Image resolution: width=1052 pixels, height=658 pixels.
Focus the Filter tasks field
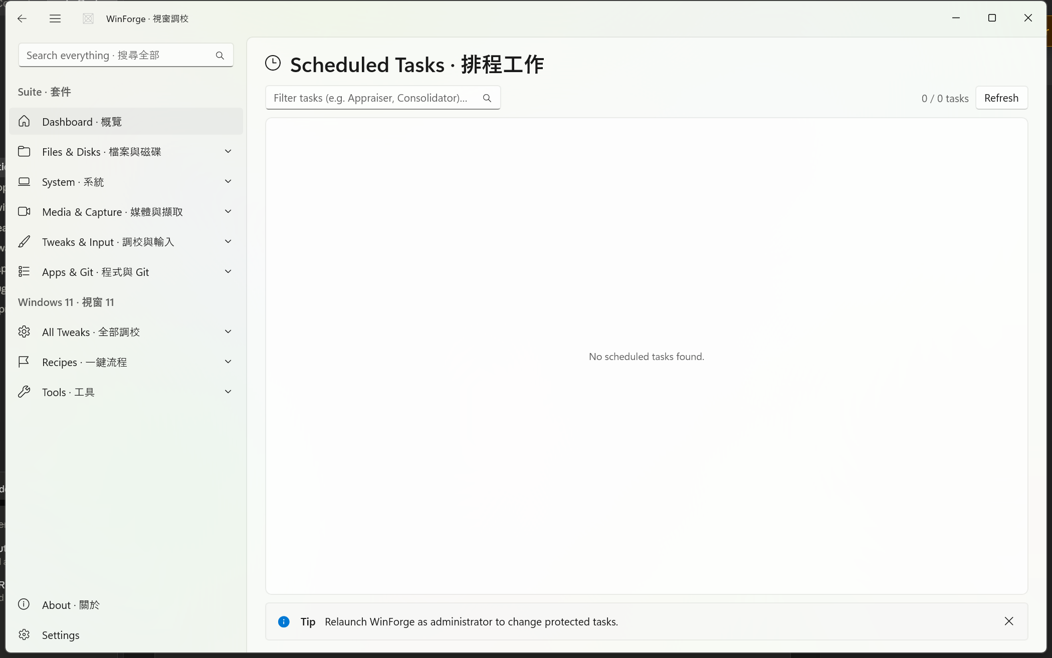383,98
